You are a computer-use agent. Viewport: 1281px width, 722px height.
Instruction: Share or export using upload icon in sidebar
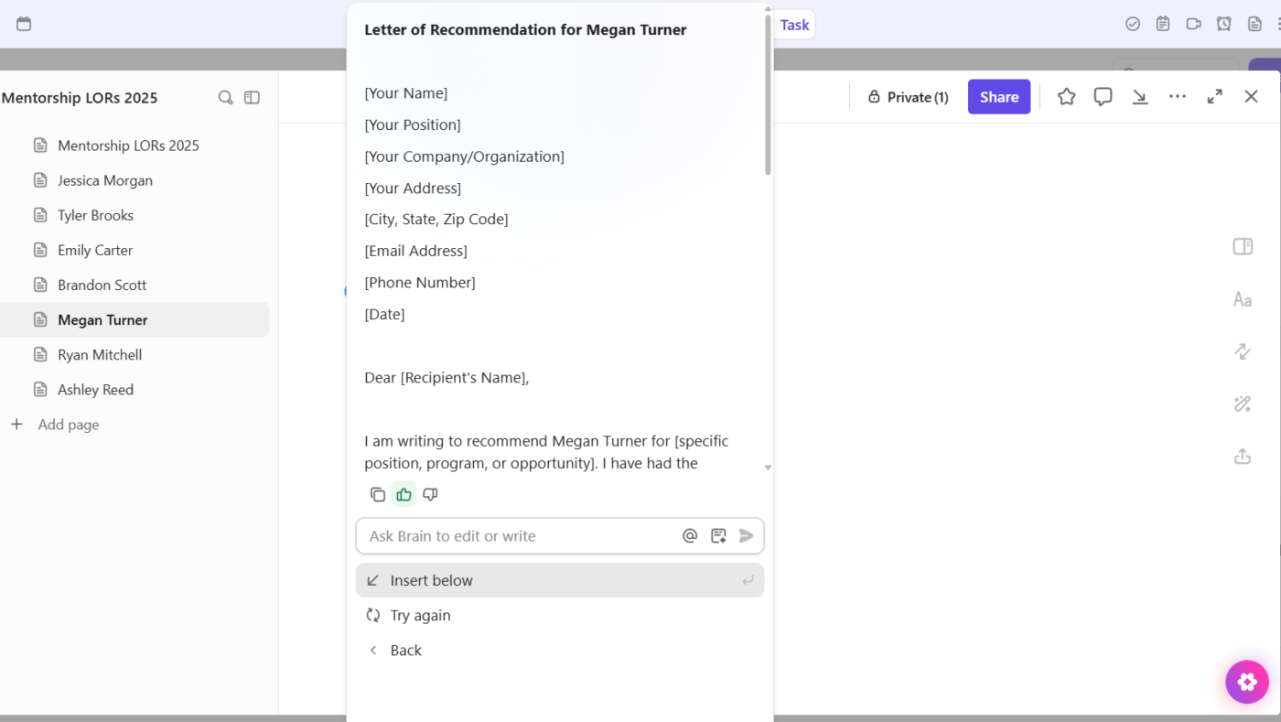click(x=1242, y=456)
